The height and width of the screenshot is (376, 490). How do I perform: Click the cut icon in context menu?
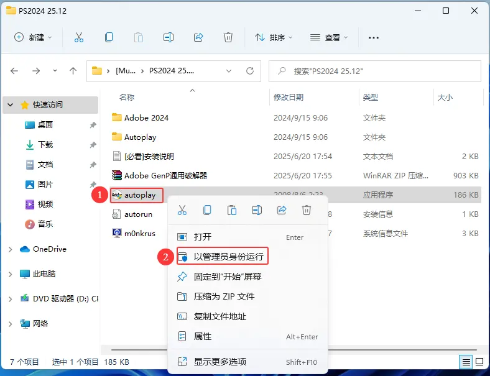click(x=182, y=210)
